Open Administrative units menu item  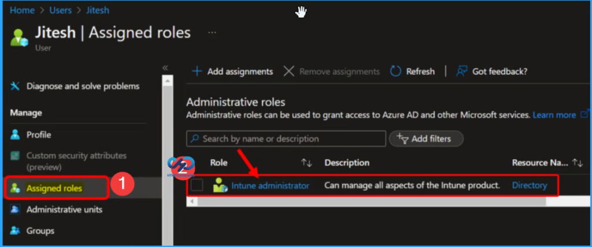click(x=64, y=209)
